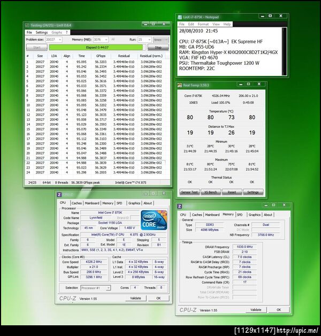
Task: Select row 24 with 56.2005 GFlops
Action: (95, 172)
